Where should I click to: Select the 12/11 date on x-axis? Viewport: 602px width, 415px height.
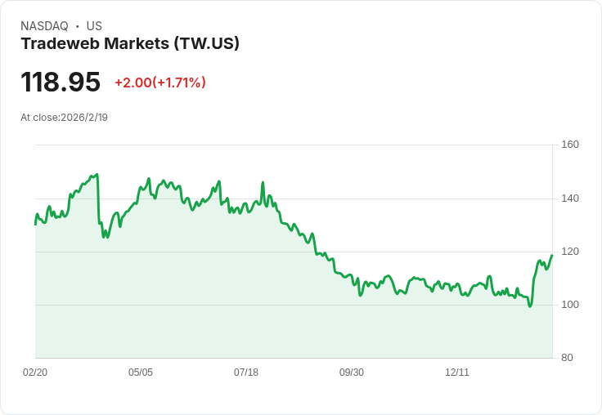click(457, 373)
